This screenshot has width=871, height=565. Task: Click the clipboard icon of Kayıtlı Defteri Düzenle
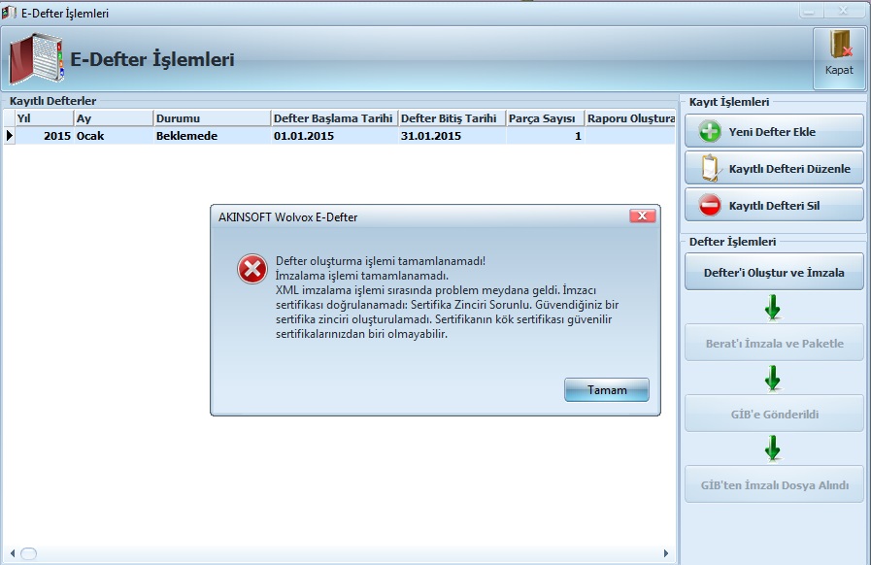[x=711, y=168]
